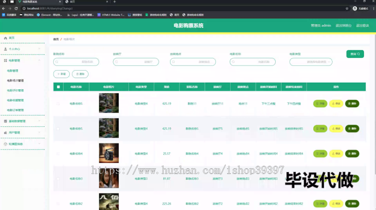The image size is (376, 210).
Task: Open the 百度翻译 bookmark
Action: (9, 15)
